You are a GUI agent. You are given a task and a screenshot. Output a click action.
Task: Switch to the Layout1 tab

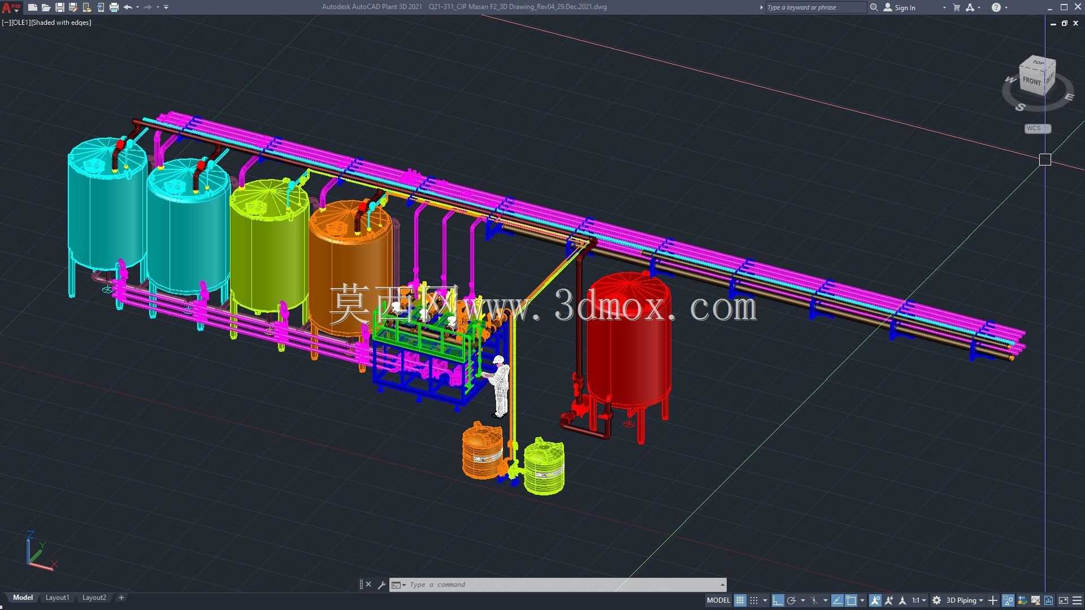click(57, 598)
